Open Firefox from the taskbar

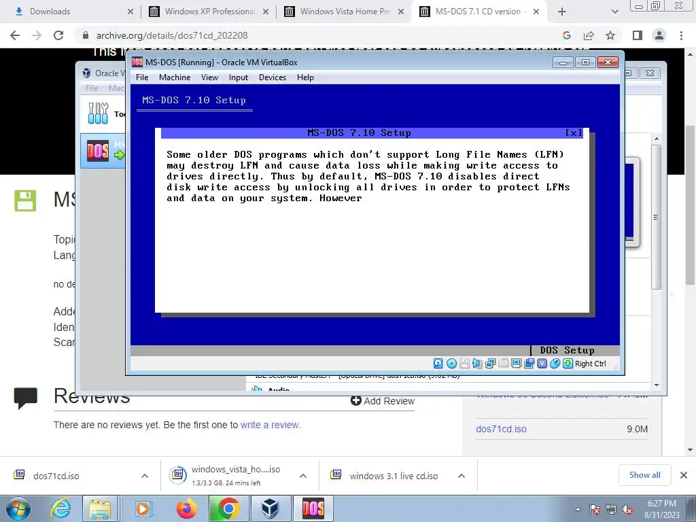[x=186, y=508]
